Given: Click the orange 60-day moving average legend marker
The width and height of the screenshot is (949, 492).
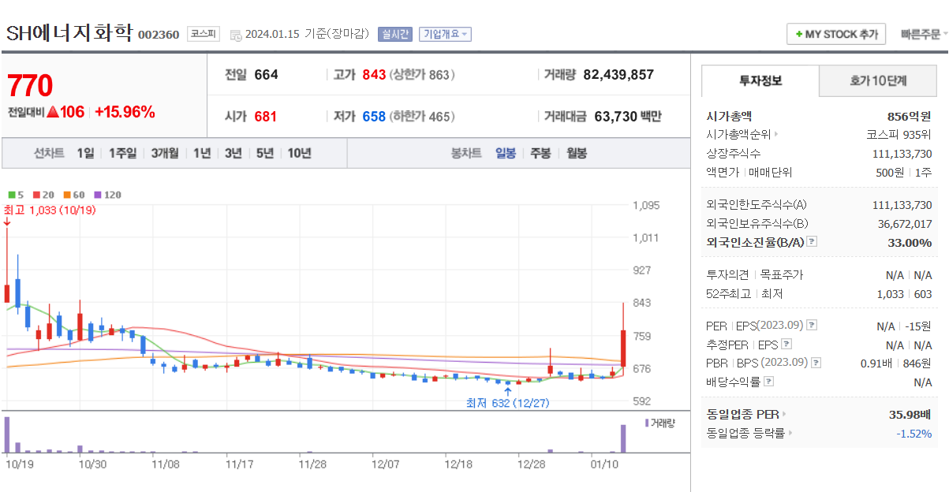Looking at the screenshot, I should coord(67,195).
